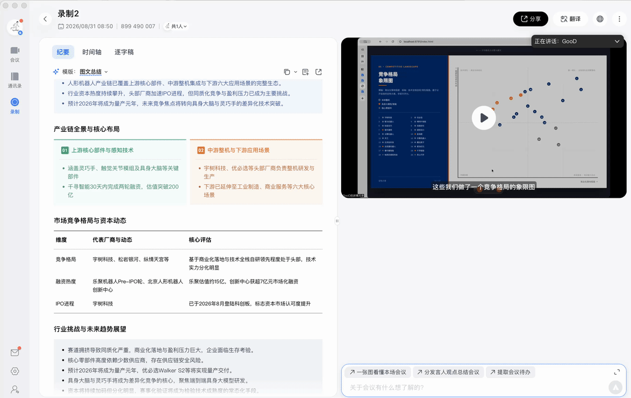Click bullet 人形机器人产业链已覆盖上游核心部件

coord(175,83)
